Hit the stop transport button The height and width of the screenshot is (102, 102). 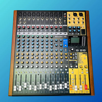coord(77,50)
